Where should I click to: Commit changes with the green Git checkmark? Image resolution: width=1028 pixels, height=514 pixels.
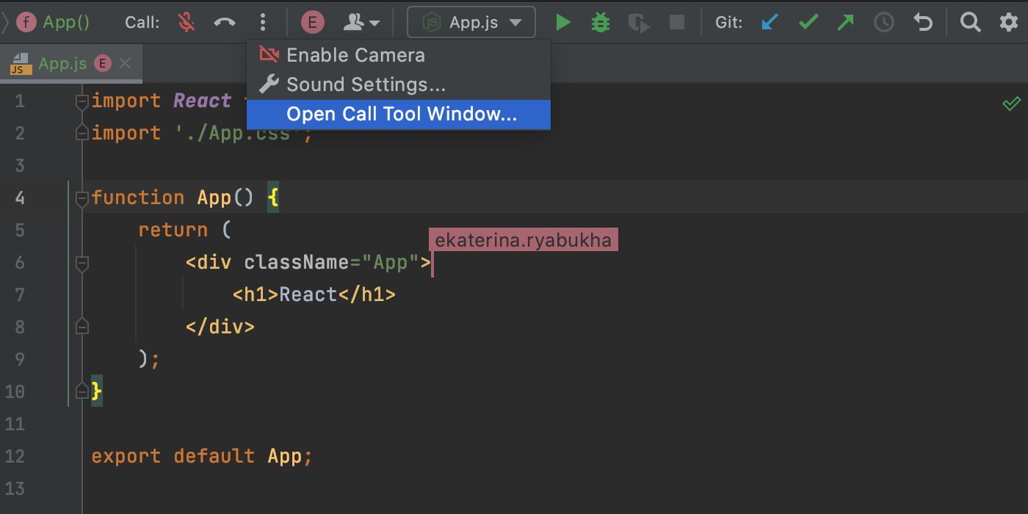808,23
